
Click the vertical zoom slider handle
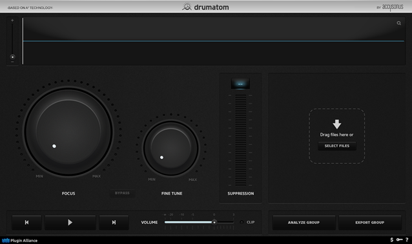12,57
